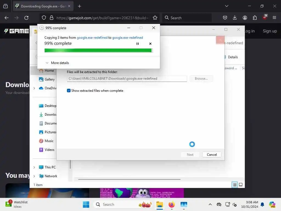Open the Details pane in Explorer
The width and height of the screenshot is (281, 211).
(231, 57)
